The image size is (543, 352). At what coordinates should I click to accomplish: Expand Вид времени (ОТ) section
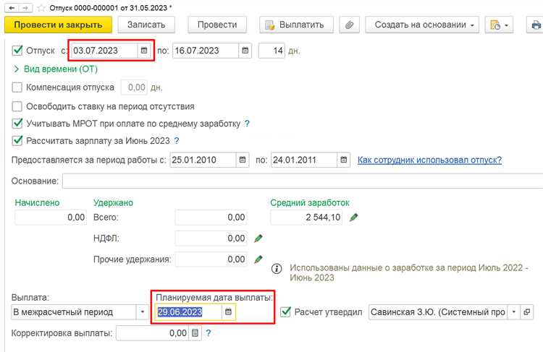point(56,69)
